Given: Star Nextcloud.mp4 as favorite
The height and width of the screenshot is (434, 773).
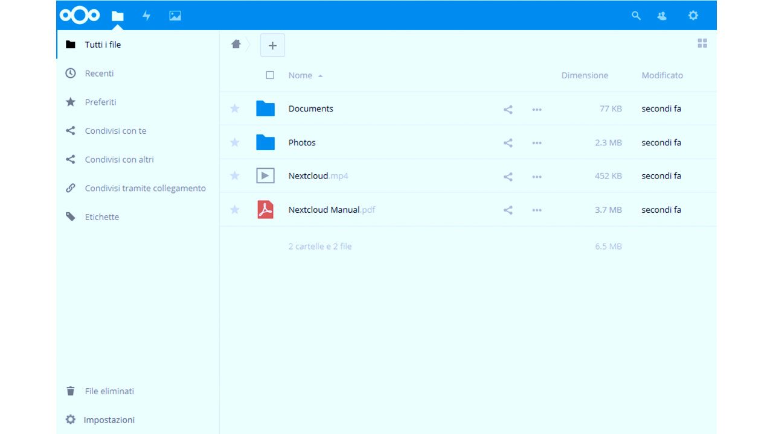Looking at the screenshot, I should (x=235, y=176).
